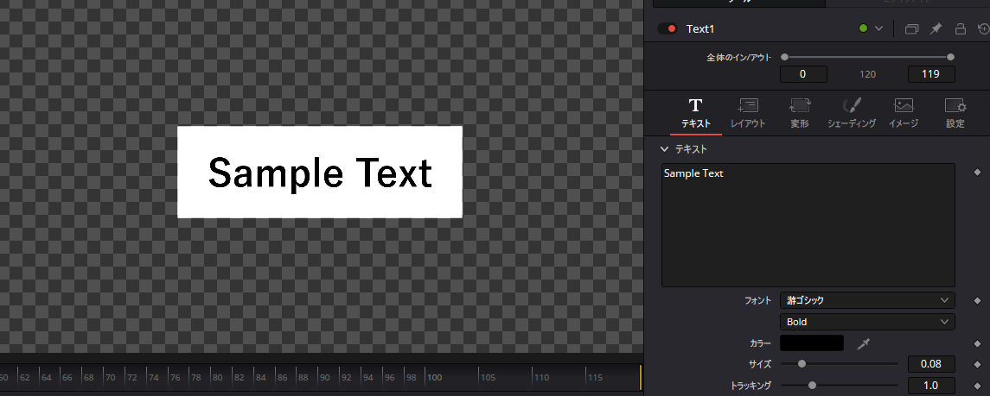Click the duration value 120
Image resolution: width=990 pixels, height=396 pixels.
pos(867,74)
